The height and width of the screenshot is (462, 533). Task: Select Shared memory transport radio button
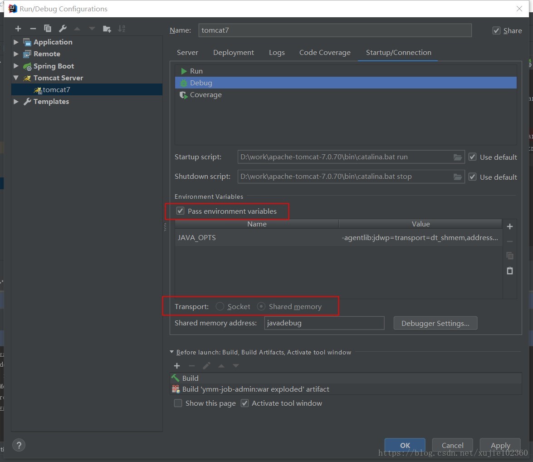point(261,306)
